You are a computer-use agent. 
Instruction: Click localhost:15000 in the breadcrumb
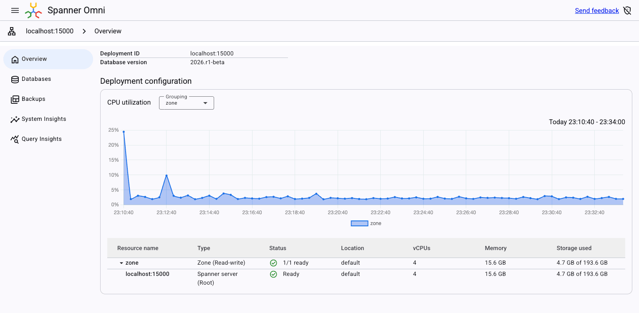coord(50,31)
